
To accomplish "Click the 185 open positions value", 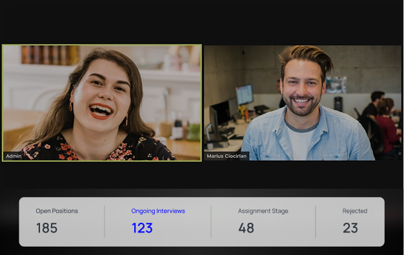I will point(46,228).
